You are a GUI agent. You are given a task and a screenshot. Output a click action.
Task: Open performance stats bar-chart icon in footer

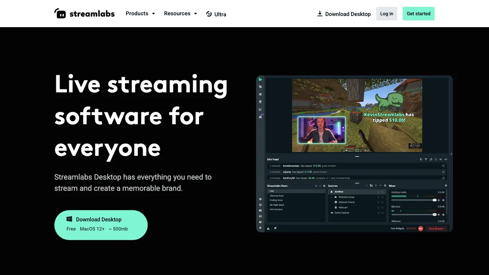pyautogui.click(x=268, y=228)
